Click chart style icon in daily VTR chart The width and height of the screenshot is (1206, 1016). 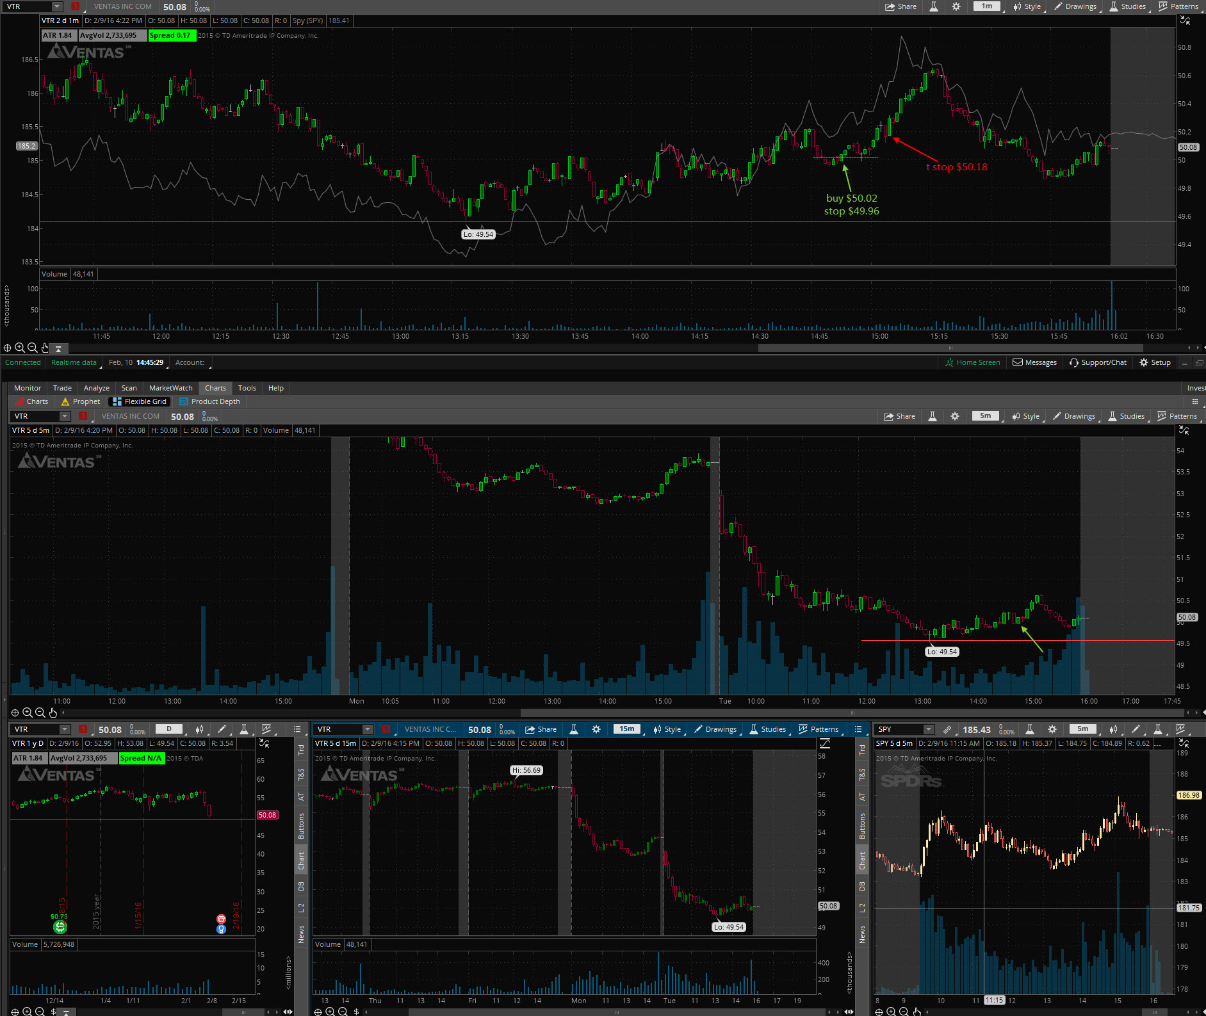tap(200, 729)
